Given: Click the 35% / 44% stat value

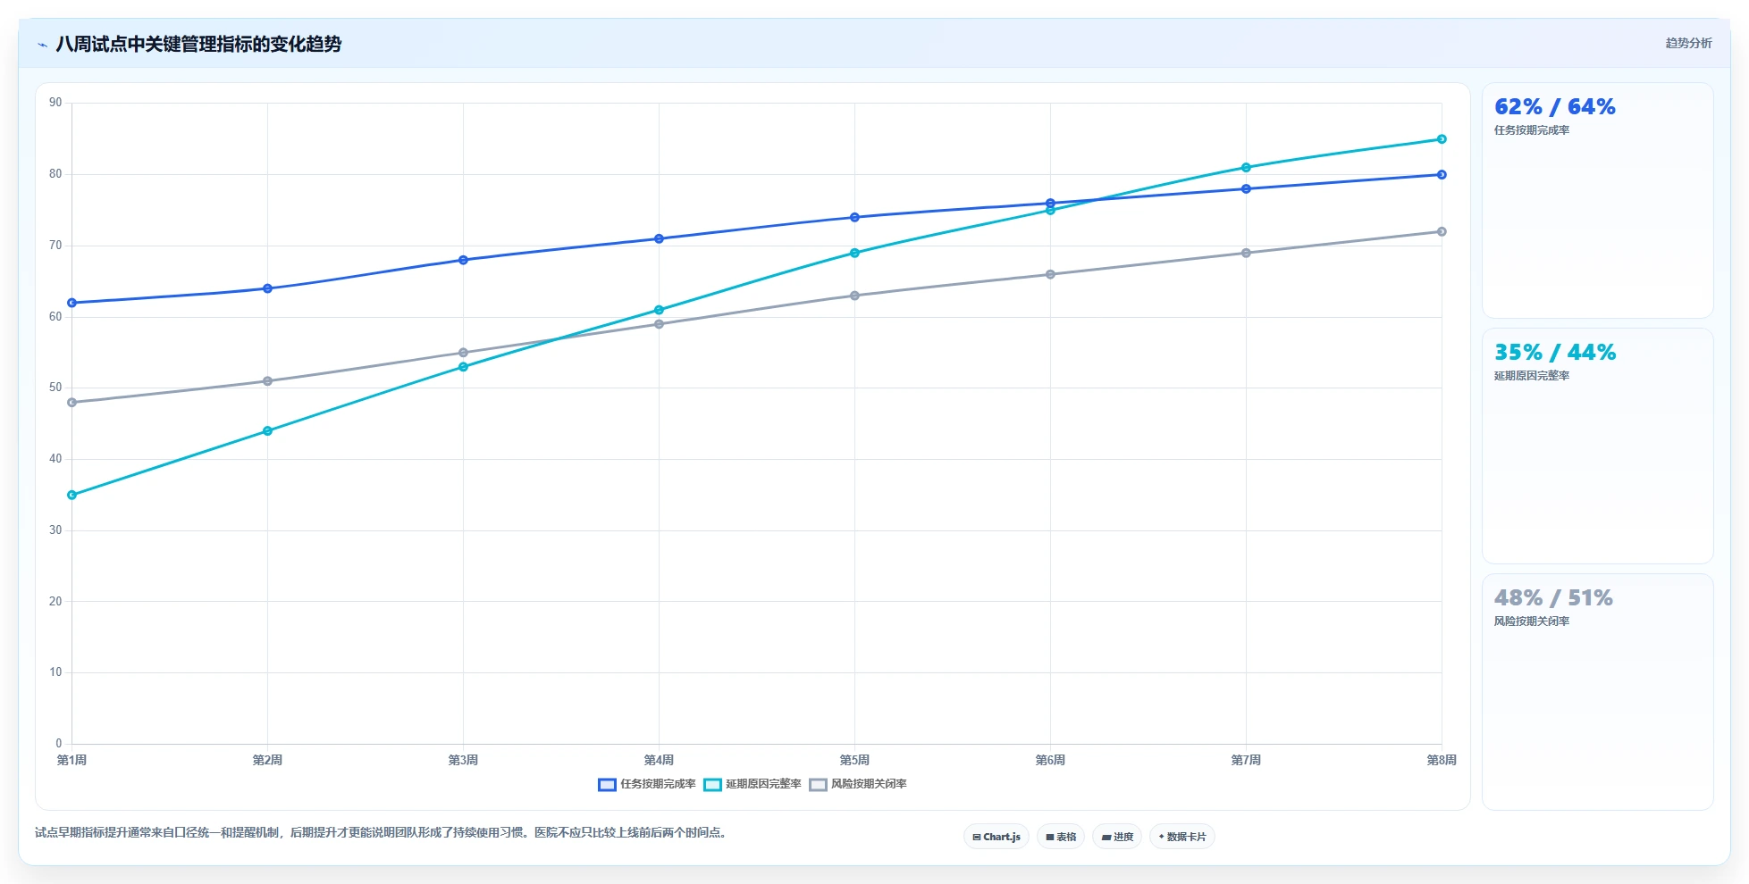Looking at the screenshot, I should [x=1555, y=353].
